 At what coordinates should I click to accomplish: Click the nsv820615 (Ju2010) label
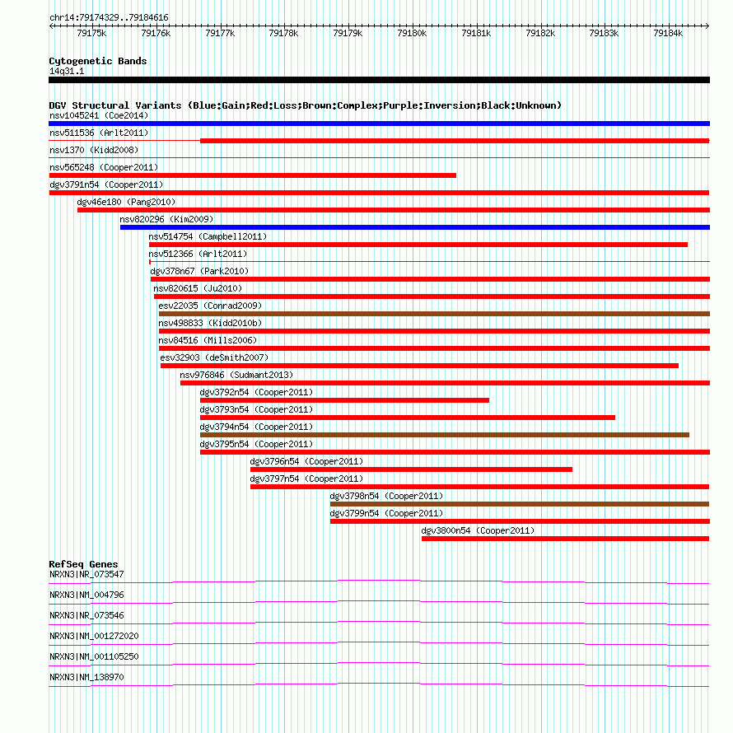[x=198, y=288]
